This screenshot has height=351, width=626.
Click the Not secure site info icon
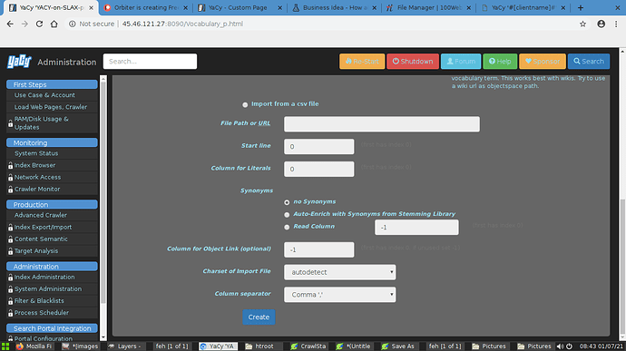click(x=73, y=24)
